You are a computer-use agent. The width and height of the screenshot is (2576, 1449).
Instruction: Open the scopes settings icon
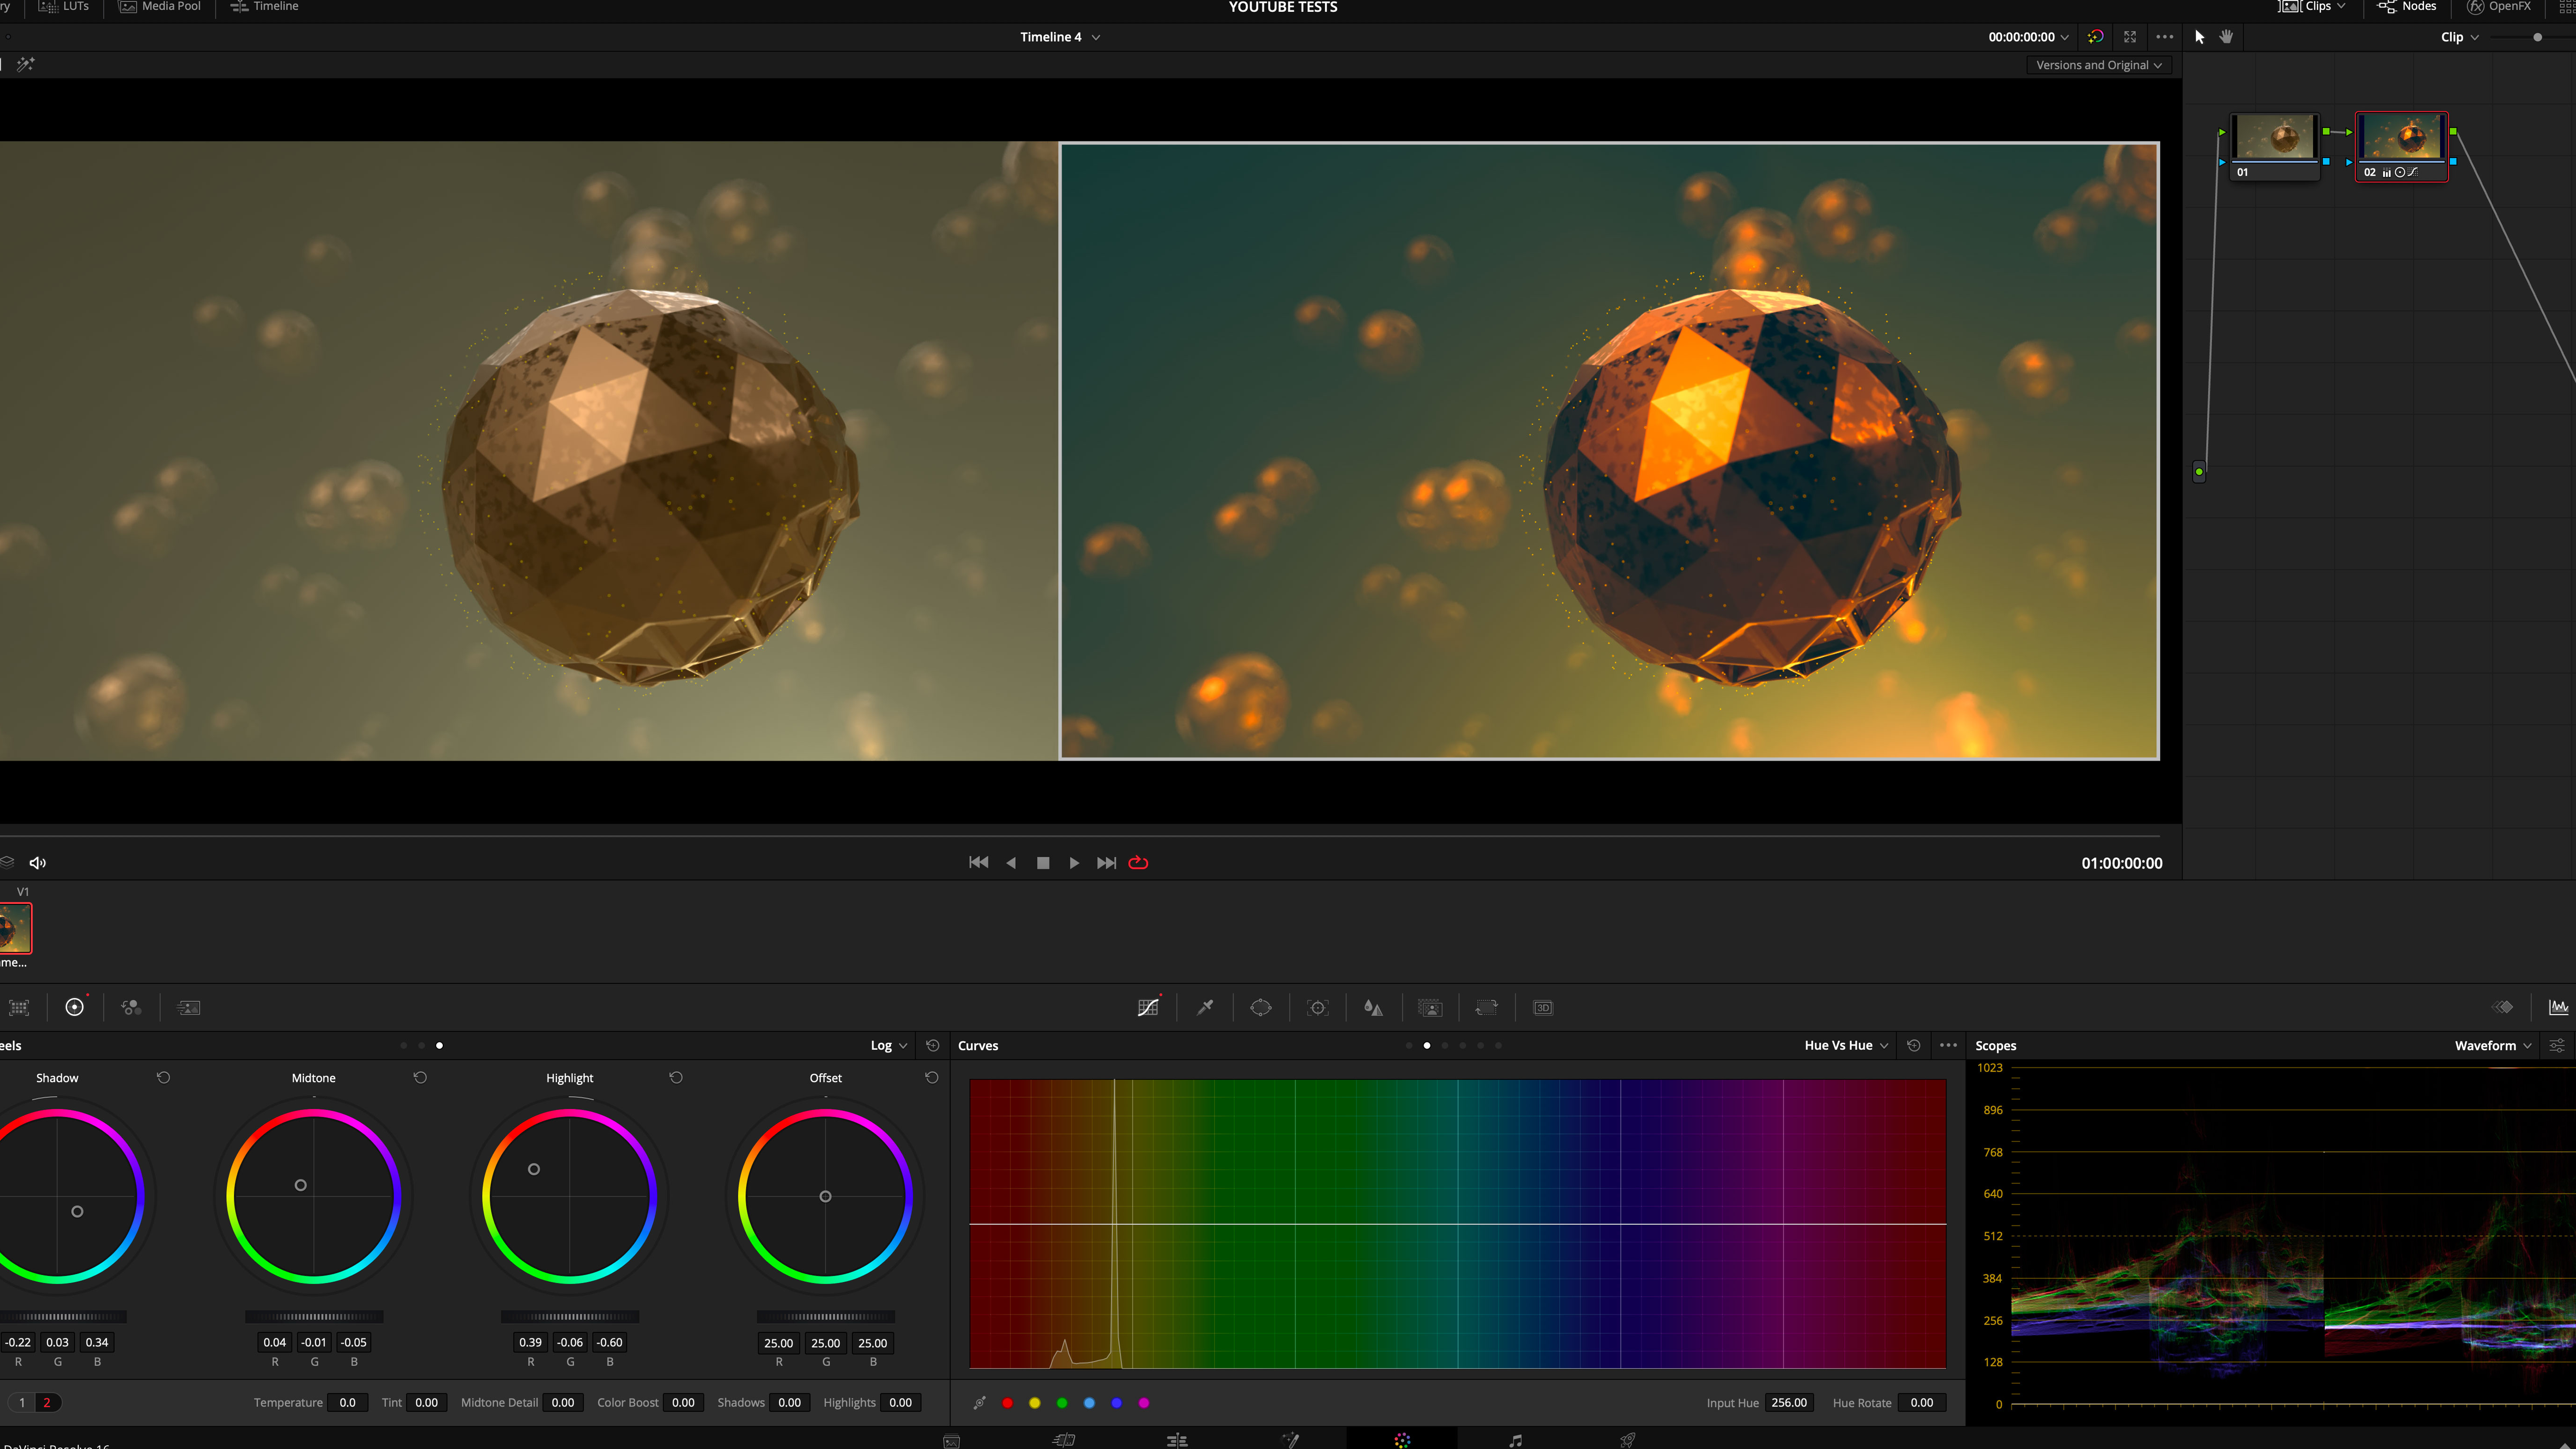click(2557, 1045)
